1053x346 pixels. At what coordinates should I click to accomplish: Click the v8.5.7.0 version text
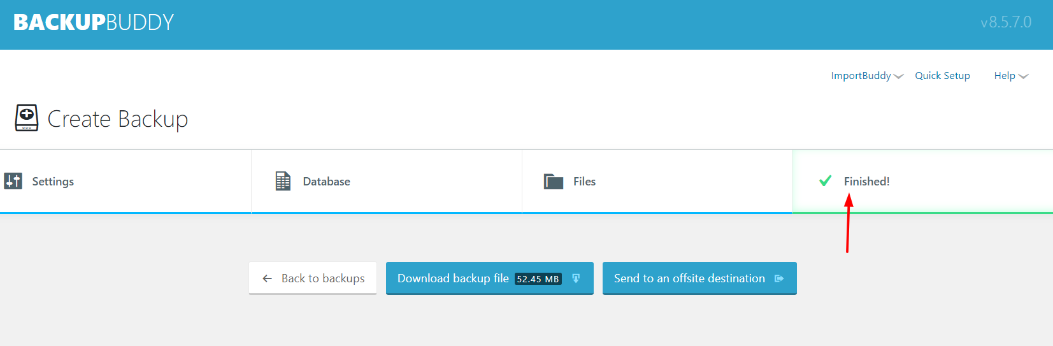click(x=1006, y=22)
